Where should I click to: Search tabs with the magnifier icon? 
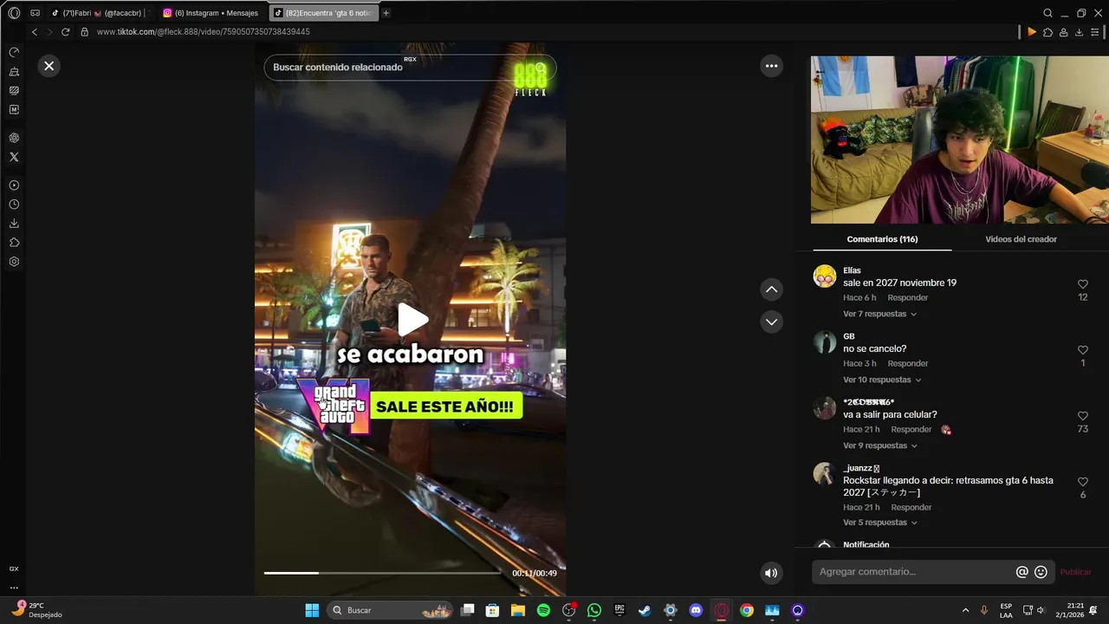pyautogui.click(x=1047, y=13)
